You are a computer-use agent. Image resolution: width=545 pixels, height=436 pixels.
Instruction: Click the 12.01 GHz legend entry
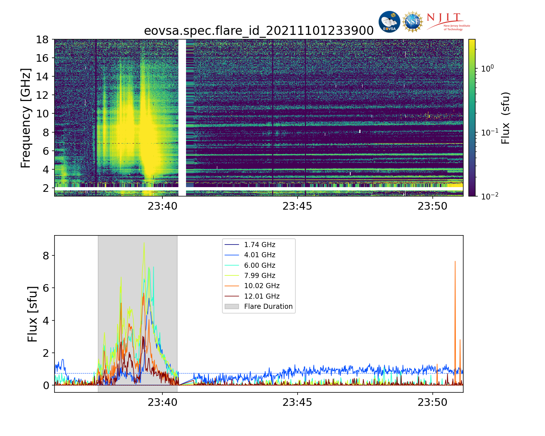click(x=262, y=296)
